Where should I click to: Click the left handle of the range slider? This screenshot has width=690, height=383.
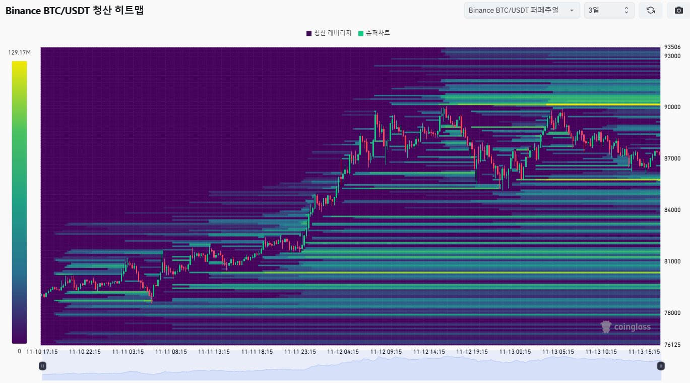pyautogui.click(x=43, y=366)
